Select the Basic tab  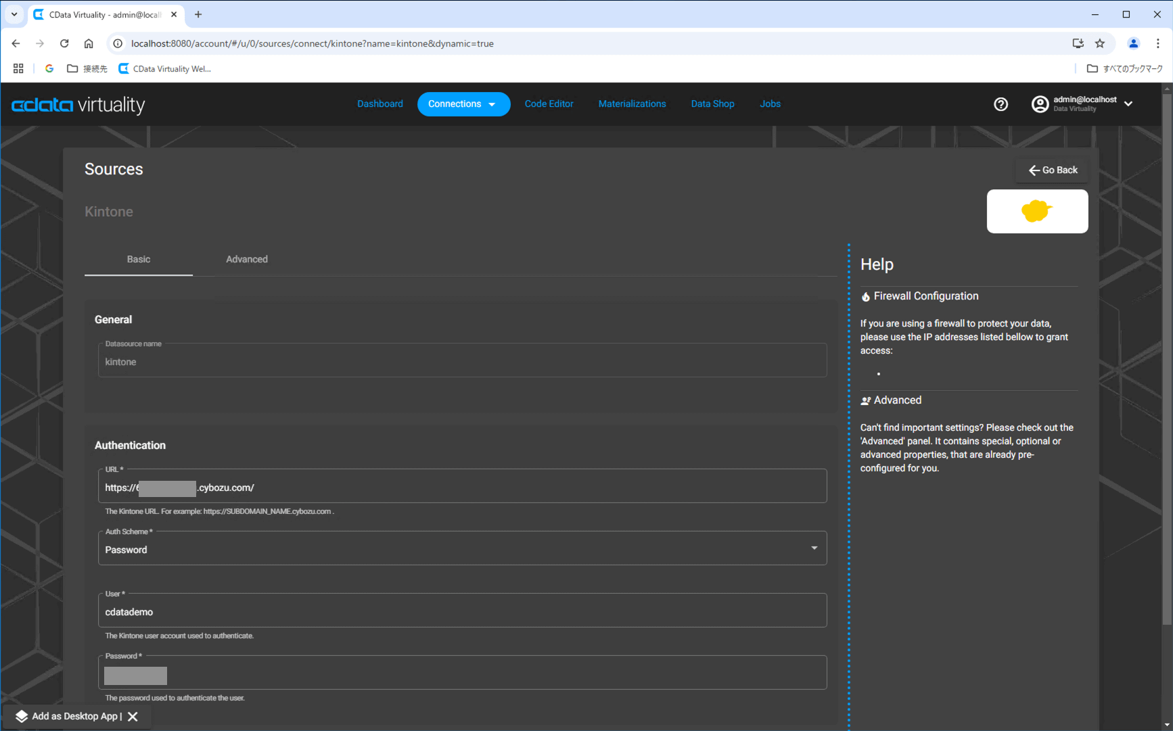point(139,260)
